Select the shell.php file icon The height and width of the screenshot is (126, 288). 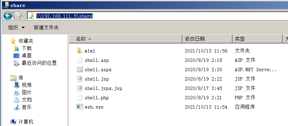[x=80, y=98]
